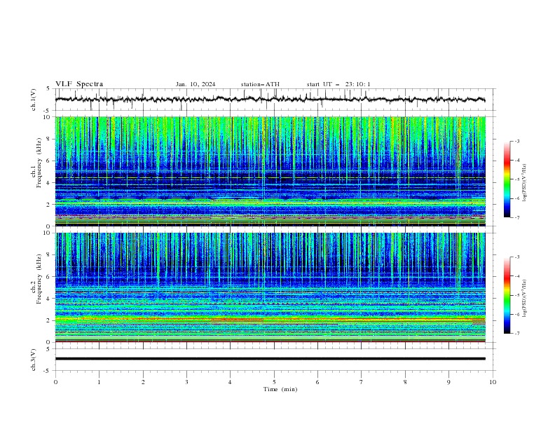Click the "-7" tick on ch.2 color bar
The height and width of the screenshot is (429, 555).
pos(517,333)
